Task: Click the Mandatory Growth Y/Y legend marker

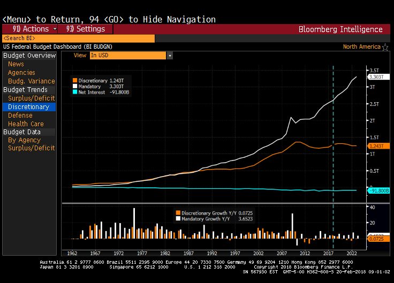Action: [178, 219]
